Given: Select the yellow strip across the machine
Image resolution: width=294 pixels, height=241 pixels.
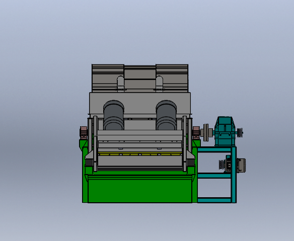Looking at the screenshot, I should (x=140, y=154).
